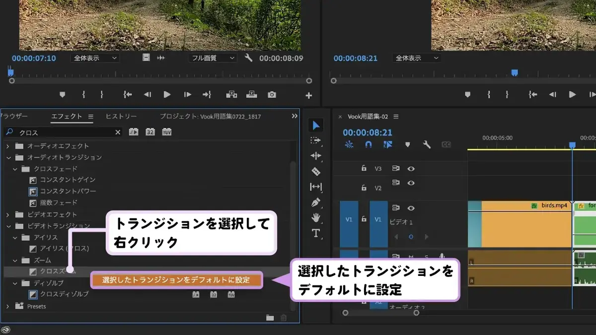Choose 選択したトランジションをデフォルトに設定 menu item

(176, 280)
